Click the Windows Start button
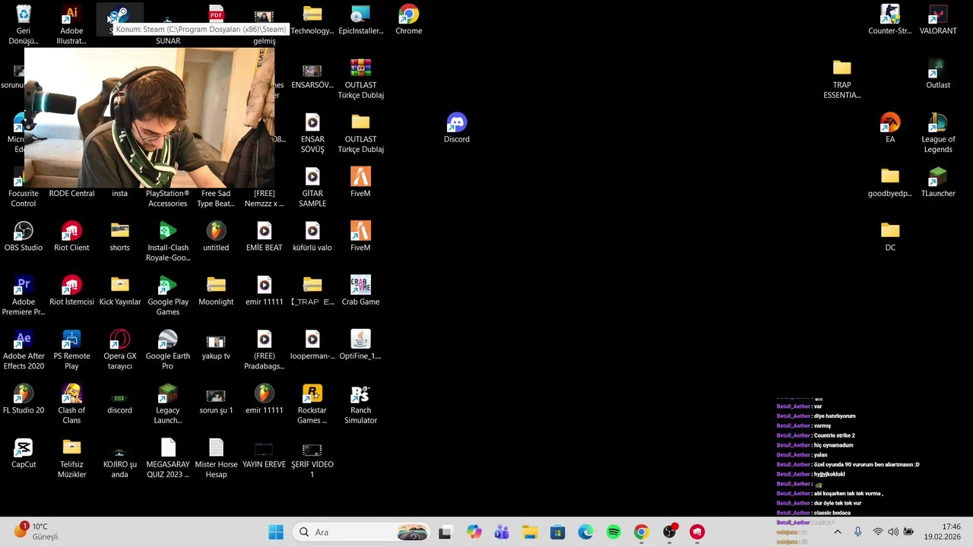973x547 pixels. click(276, 532)
